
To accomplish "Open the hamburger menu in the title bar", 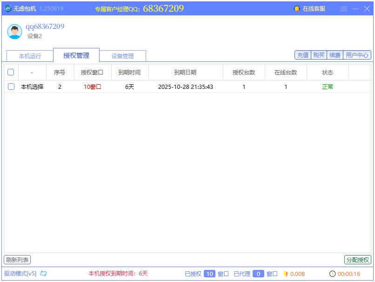I will [343, 8].
